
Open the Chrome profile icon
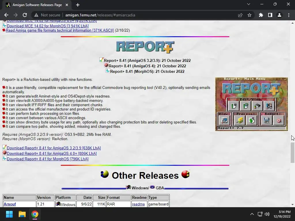point(279,15)
